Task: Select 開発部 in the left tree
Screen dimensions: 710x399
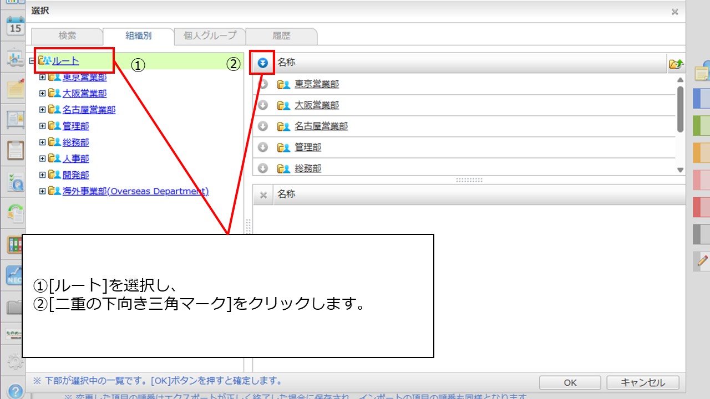Action: pyautogui.click(x=75, y=175)
